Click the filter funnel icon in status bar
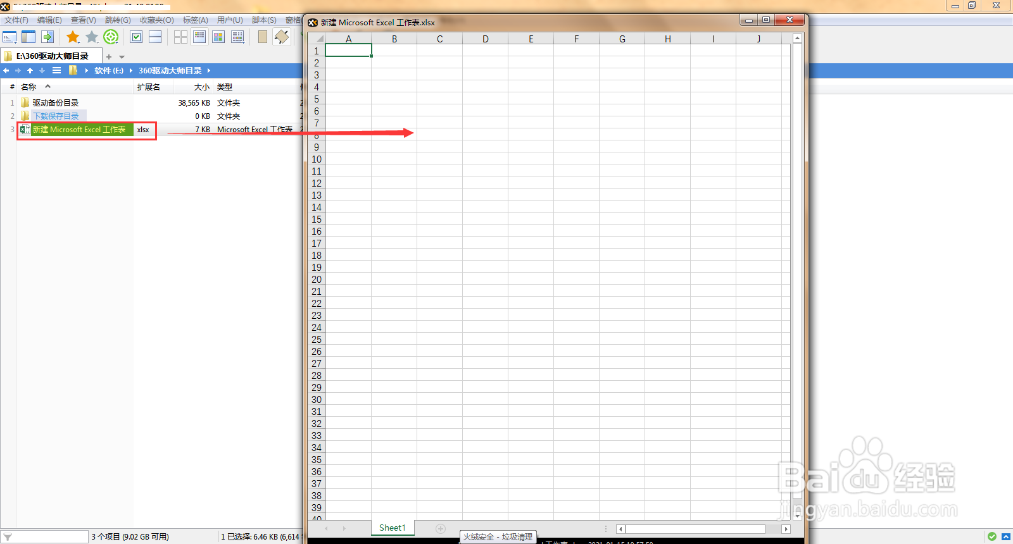 tap(8, 537)
